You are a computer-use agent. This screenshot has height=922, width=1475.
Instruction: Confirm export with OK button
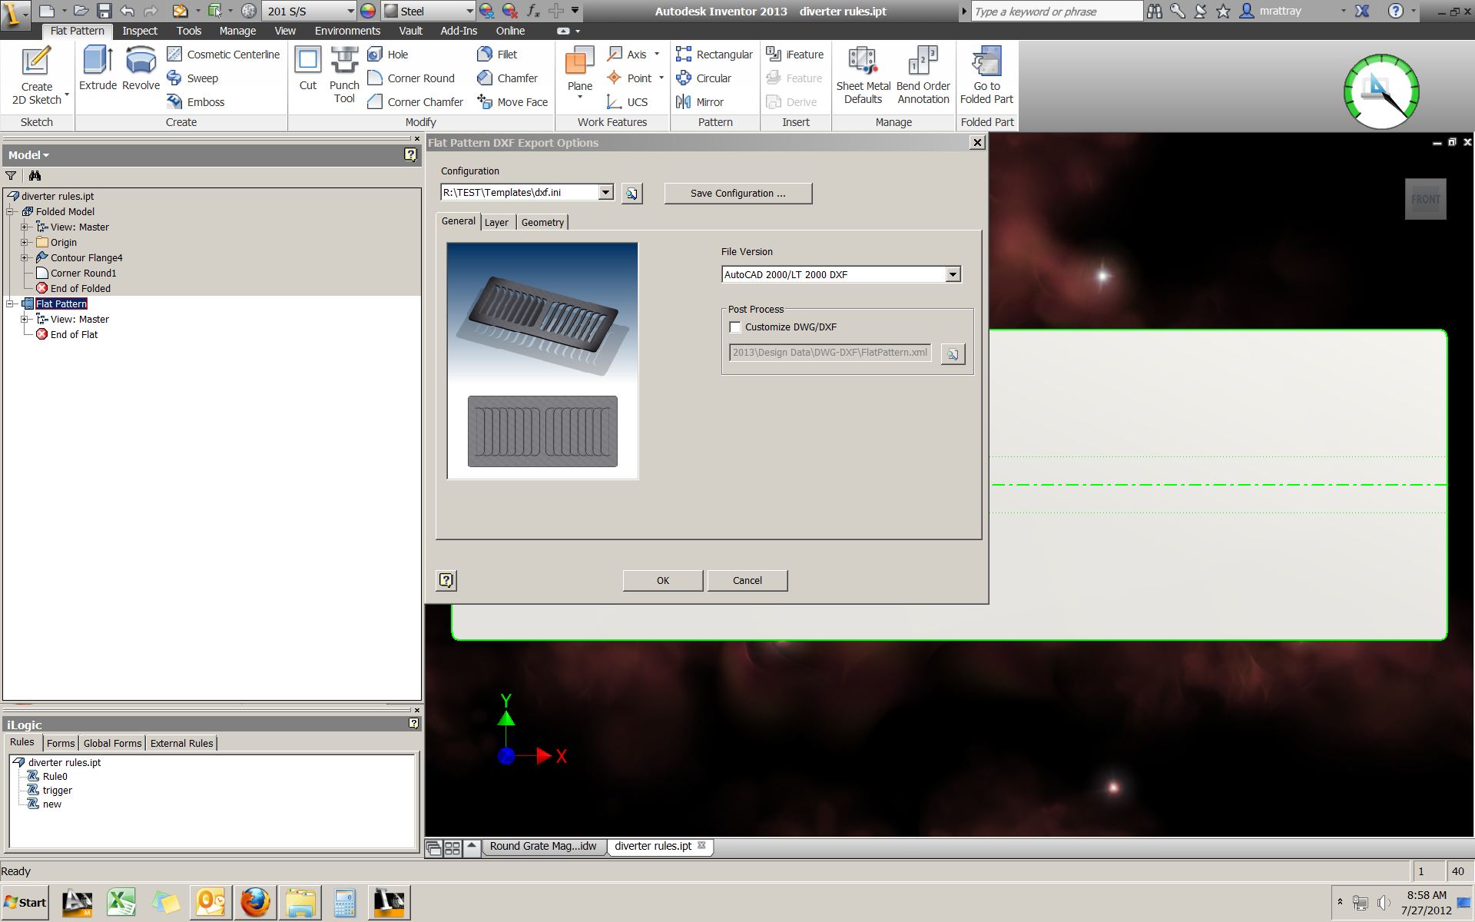(x=662, y=581)
